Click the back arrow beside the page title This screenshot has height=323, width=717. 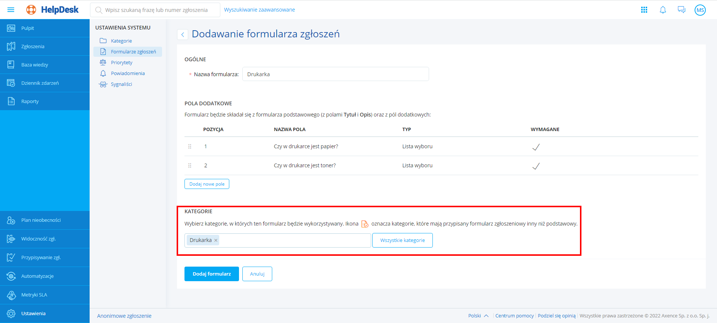coord(183,35)
